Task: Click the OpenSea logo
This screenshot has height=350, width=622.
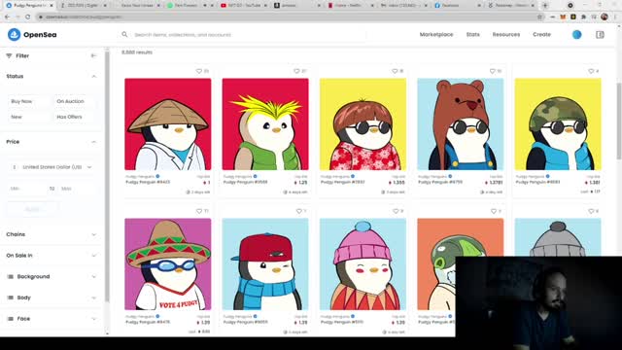Action: [32, 35]
